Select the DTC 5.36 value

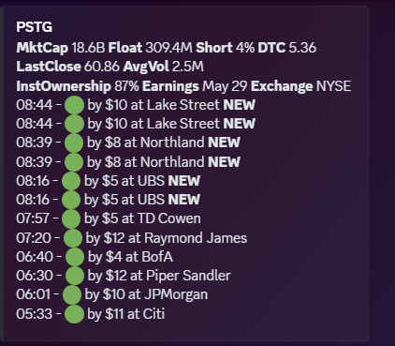(x=302, y=48)
